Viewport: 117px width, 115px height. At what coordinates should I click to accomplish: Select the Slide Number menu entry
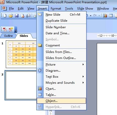pyautogui.click(x=61, y=27)
